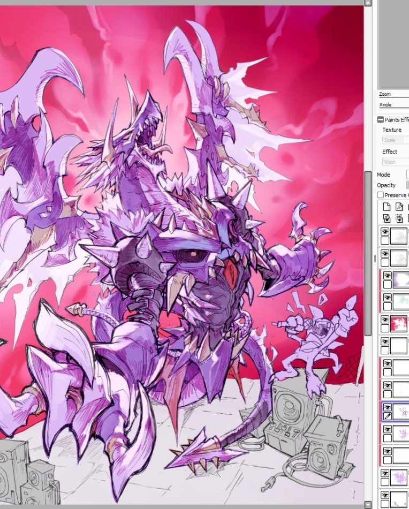Select the large purple splotch thumbnail layer
The width and height of the screenshot is (409, 509).
pos(399,477)
